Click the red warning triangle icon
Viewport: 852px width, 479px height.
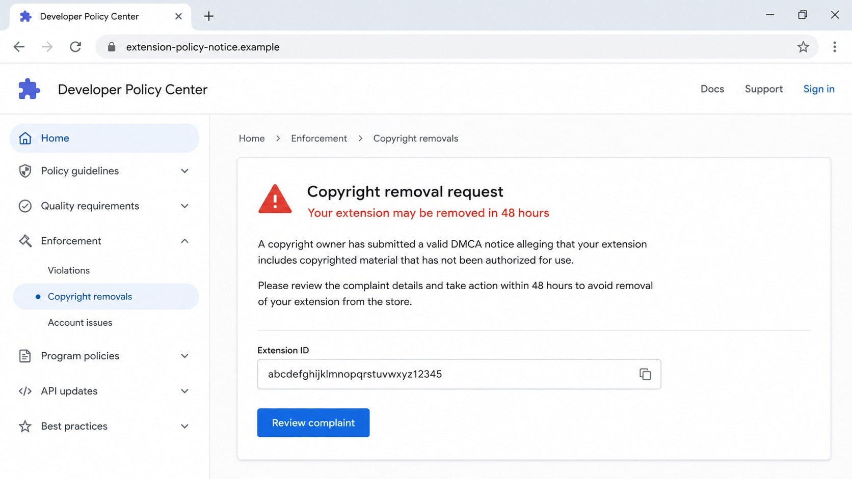(275, 199)
